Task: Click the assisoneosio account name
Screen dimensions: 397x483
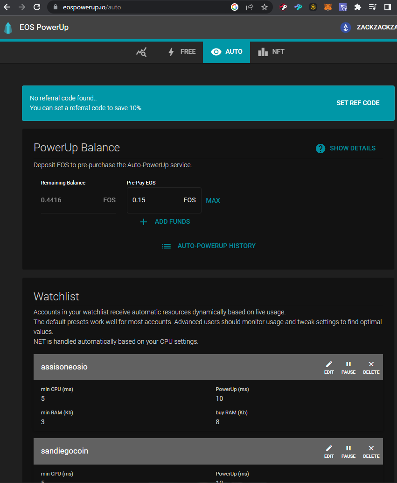Action: (x=64, y=367)
